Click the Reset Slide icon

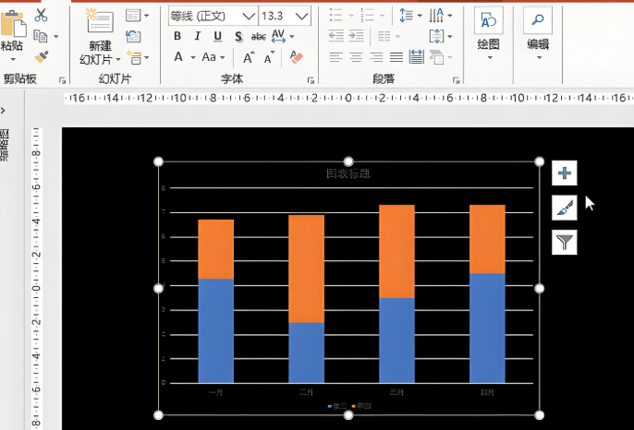(134, 36)
